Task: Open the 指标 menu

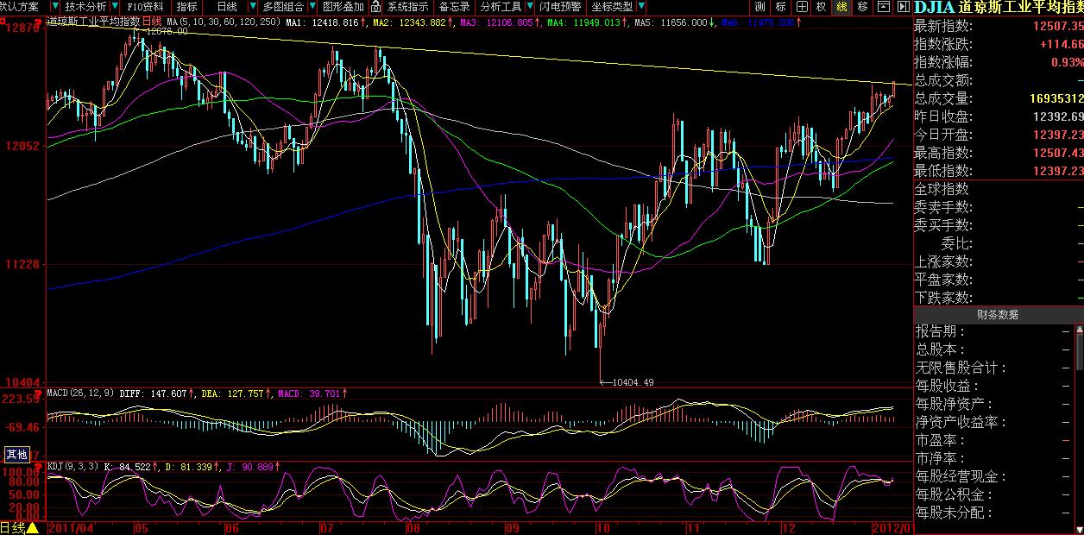Action: (187, 7)
